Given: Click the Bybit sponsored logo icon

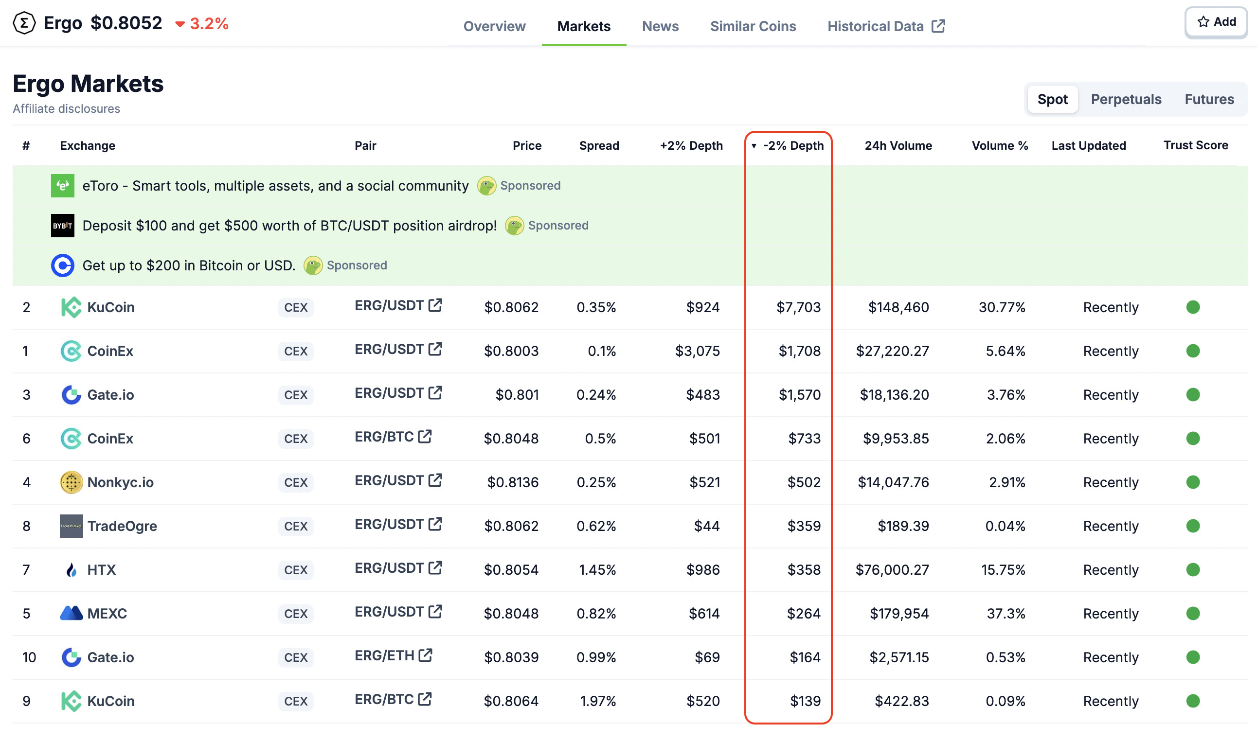Looking at the screenshot, I should (x=63, y=226).
